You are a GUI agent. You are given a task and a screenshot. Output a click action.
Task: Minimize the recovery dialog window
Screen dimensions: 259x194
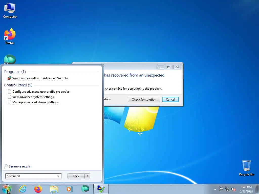pos(160,67)
